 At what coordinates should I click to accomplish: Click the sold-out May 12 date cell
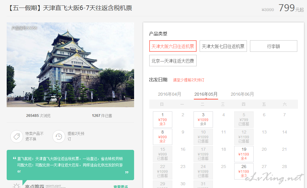[244, 137]
